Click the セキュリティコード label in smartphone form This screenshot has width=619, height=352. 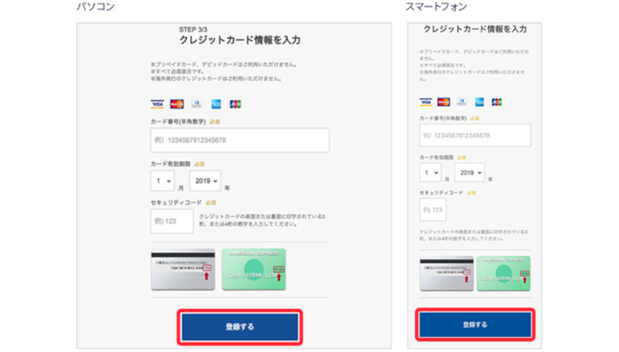click(441, 193)
